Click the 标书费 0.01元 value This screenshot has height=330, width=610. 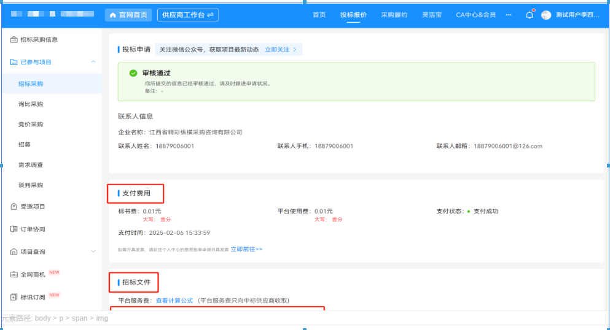click(152, 211)
